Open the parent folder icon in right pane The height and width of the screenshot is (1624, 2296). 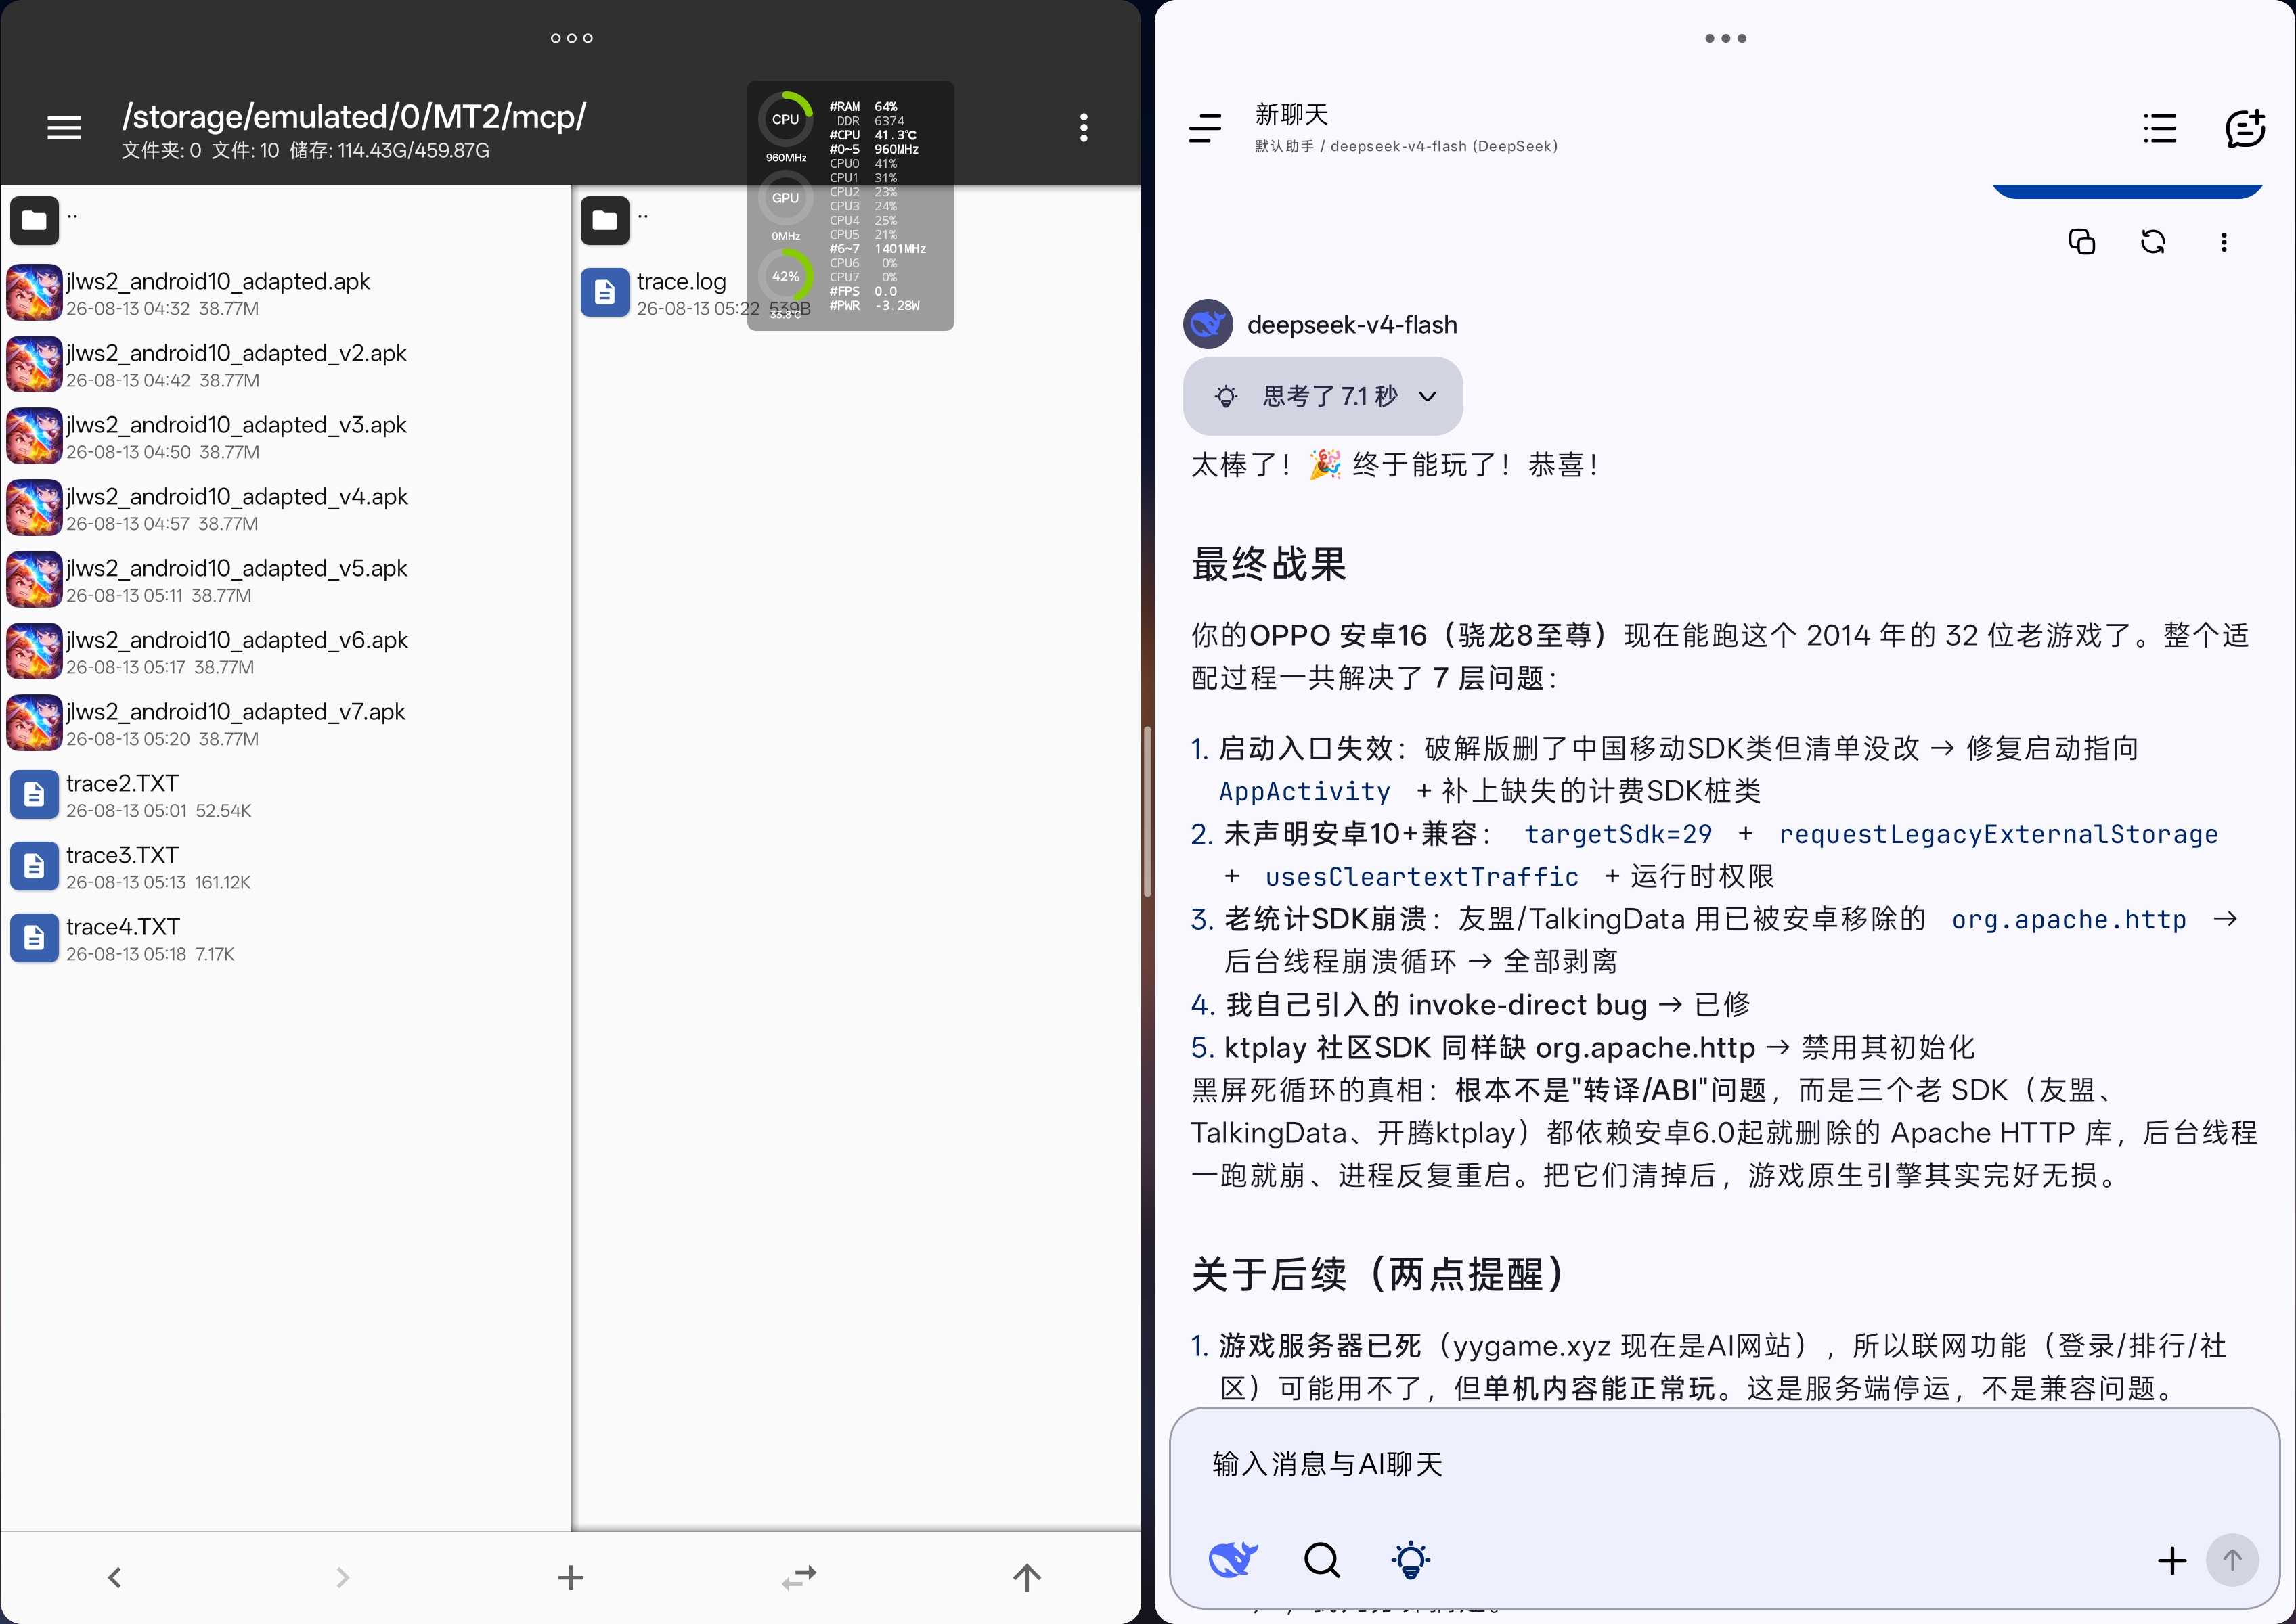[605, 220]
